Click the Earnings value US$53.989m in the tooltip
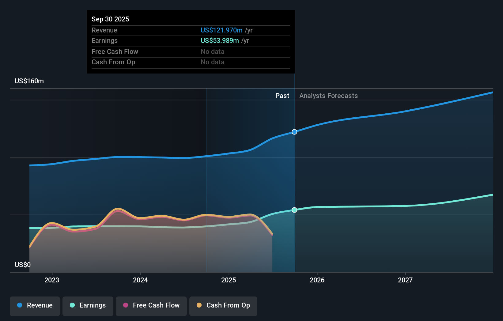Screen dimensions: 503x321 (219, 40)
